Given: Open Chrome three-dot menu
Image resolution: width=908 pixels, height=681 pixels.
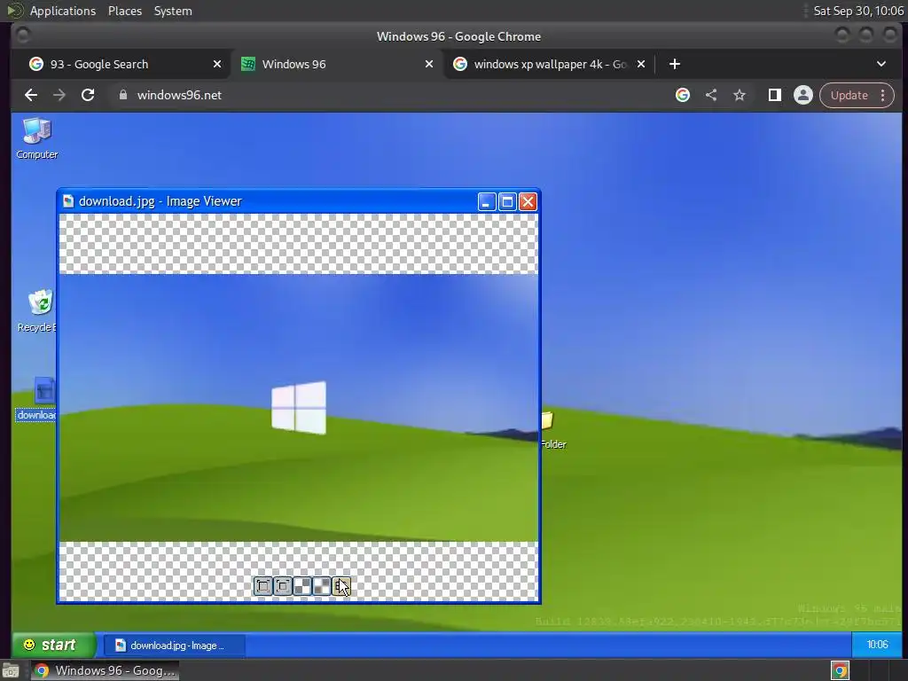Looking at the screenshot, I should coord(883,95).
